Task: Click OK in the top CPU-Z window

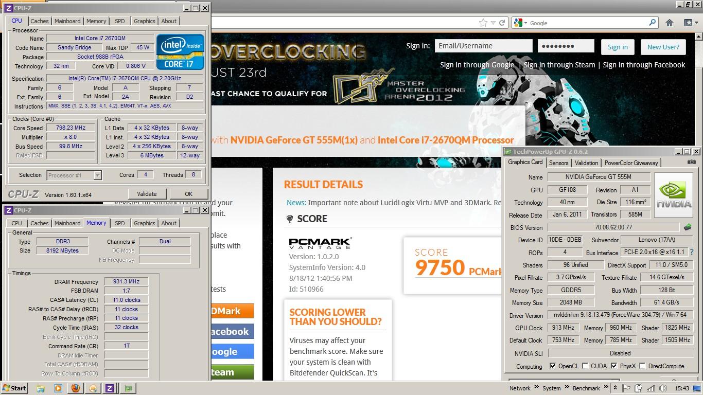Action: click(x=188, y=194)
